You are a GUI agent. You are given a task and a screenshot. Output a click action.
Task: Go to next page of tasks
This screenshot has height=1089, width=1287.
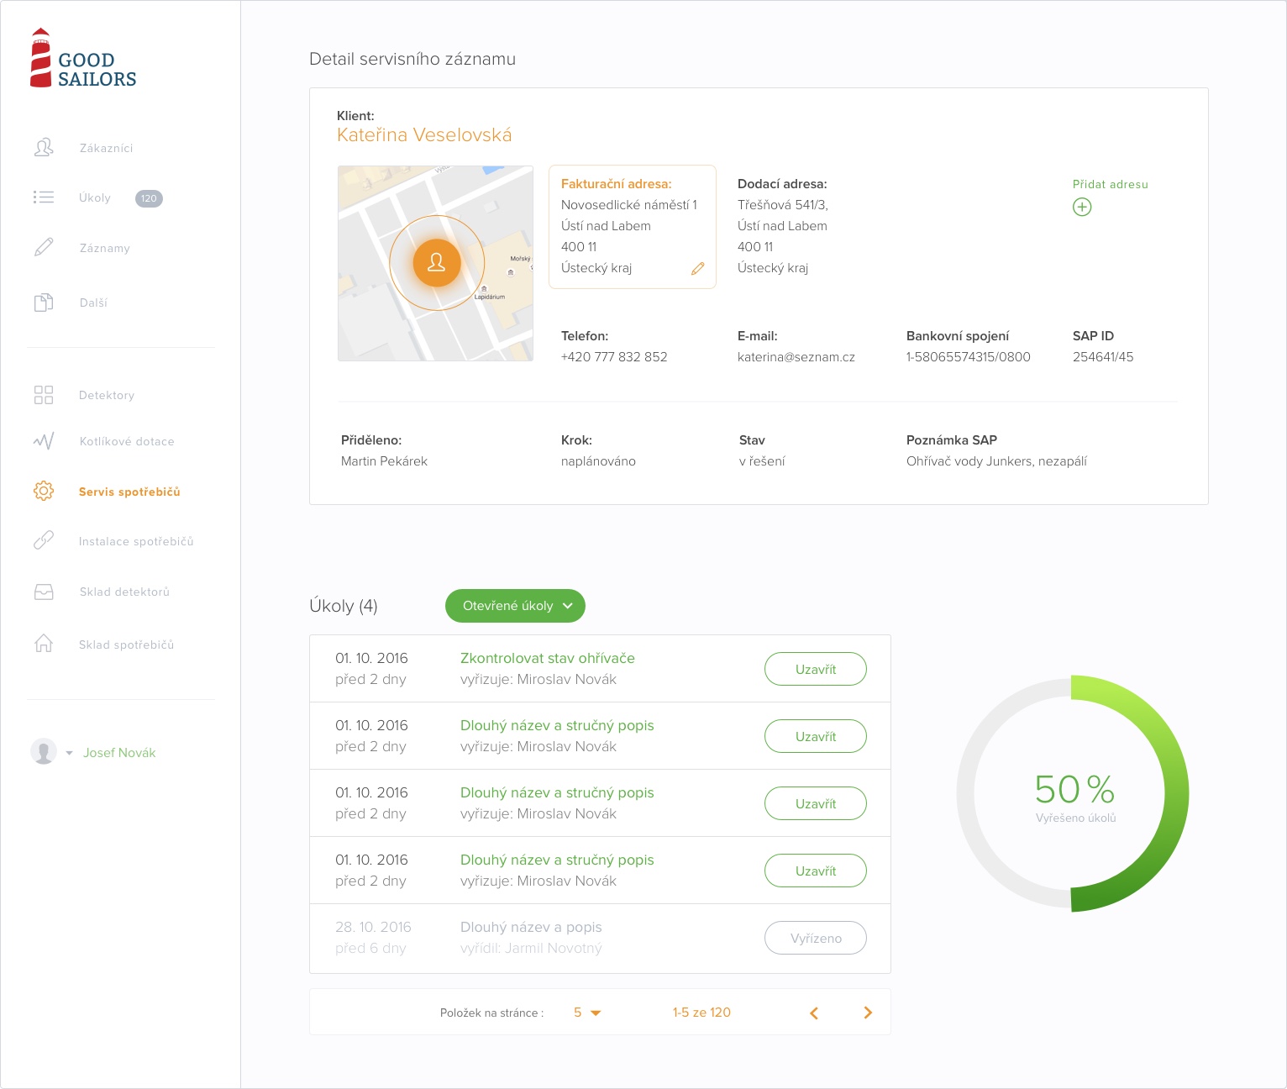pos(868,1013)
